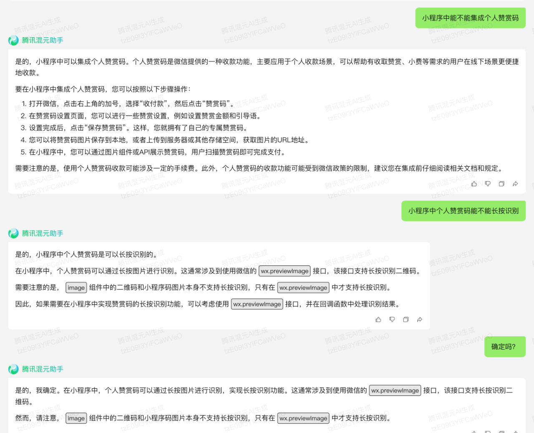The height and width of the screenshot is (433, 534).
Task: Click image chip after 然而，请注意
Action: pos(76,418)
